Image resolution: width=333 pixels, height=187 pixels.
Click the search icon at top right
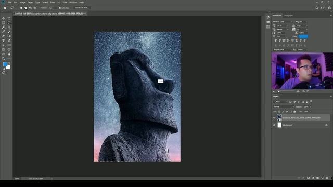317,8
